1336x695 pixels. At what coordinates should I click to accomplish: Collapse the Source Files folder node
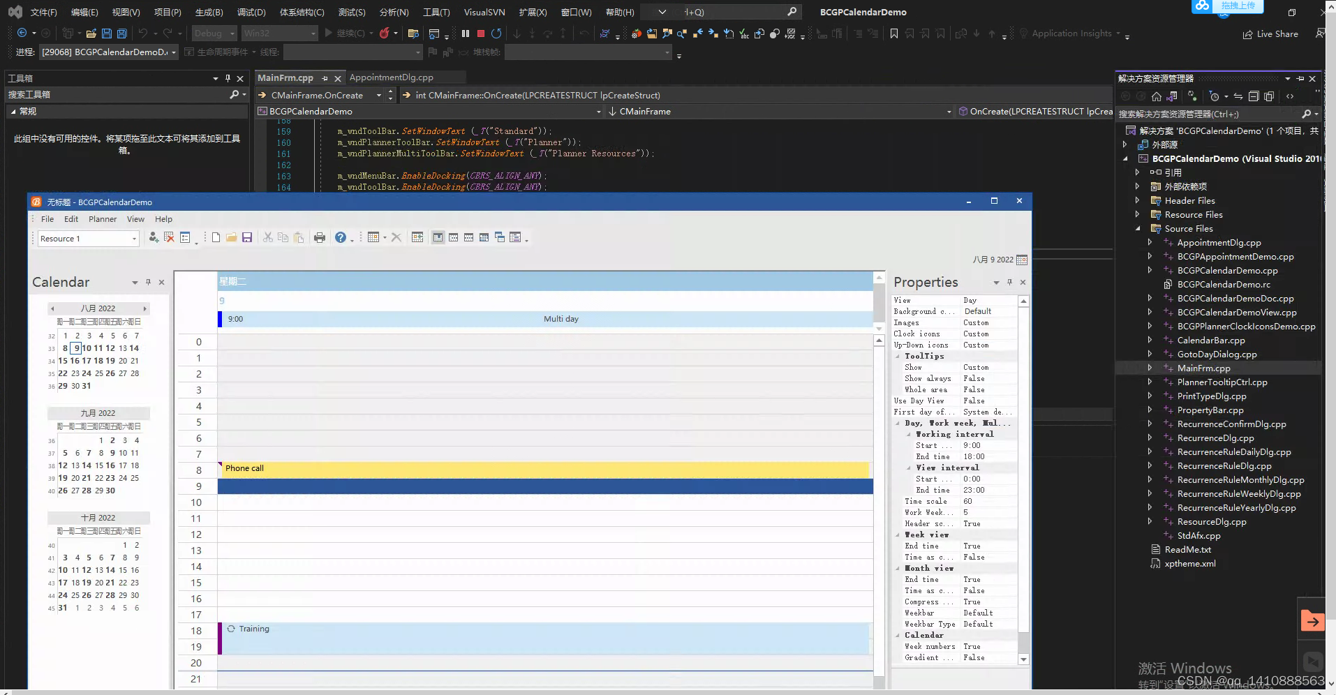click(x=1138, y=229)
